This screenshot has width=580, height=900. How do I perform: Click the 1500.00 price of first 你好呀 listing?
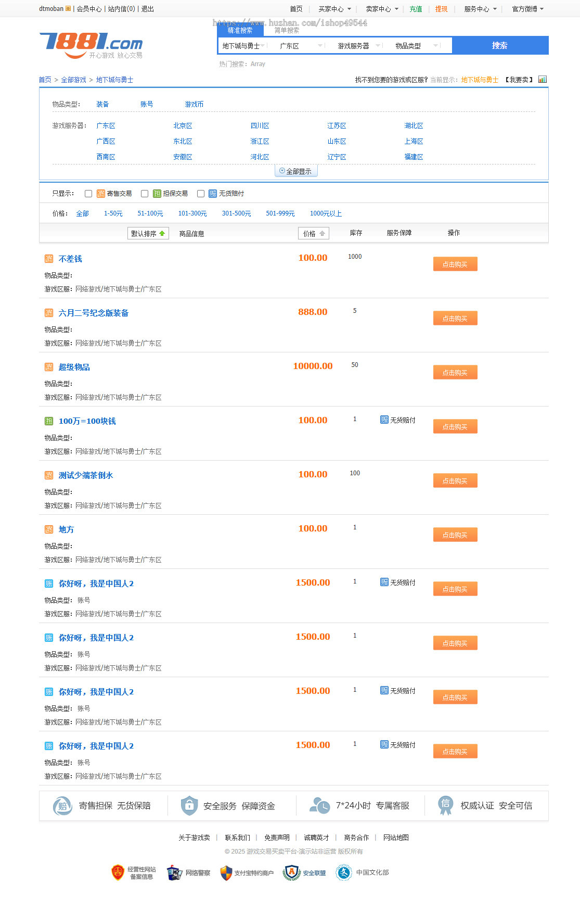click(x=313, y=582)
